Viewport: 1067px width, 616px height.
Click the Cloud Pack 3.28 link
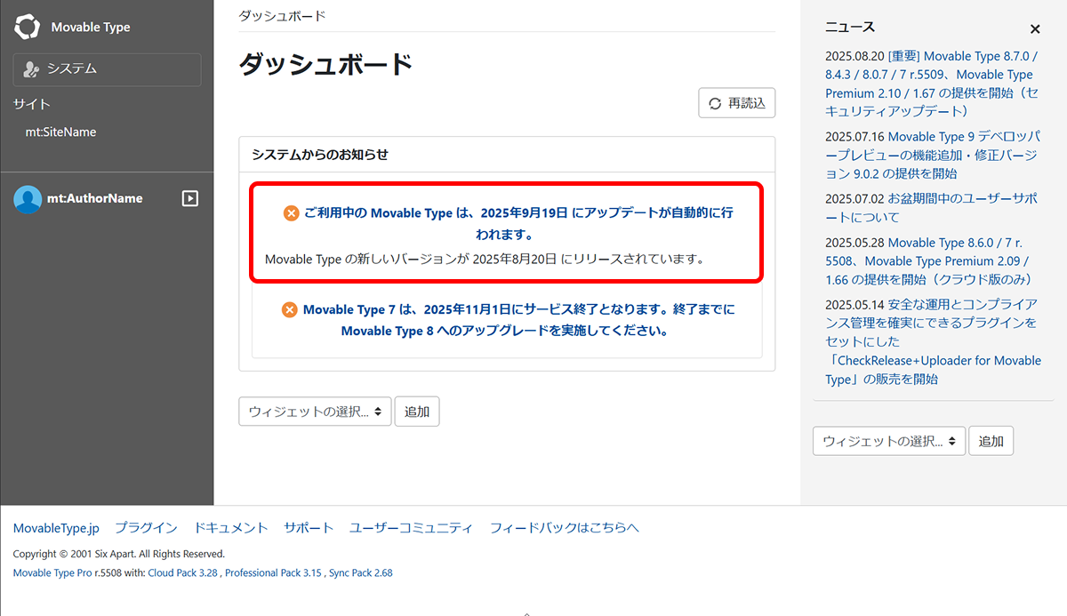(183, 572)
